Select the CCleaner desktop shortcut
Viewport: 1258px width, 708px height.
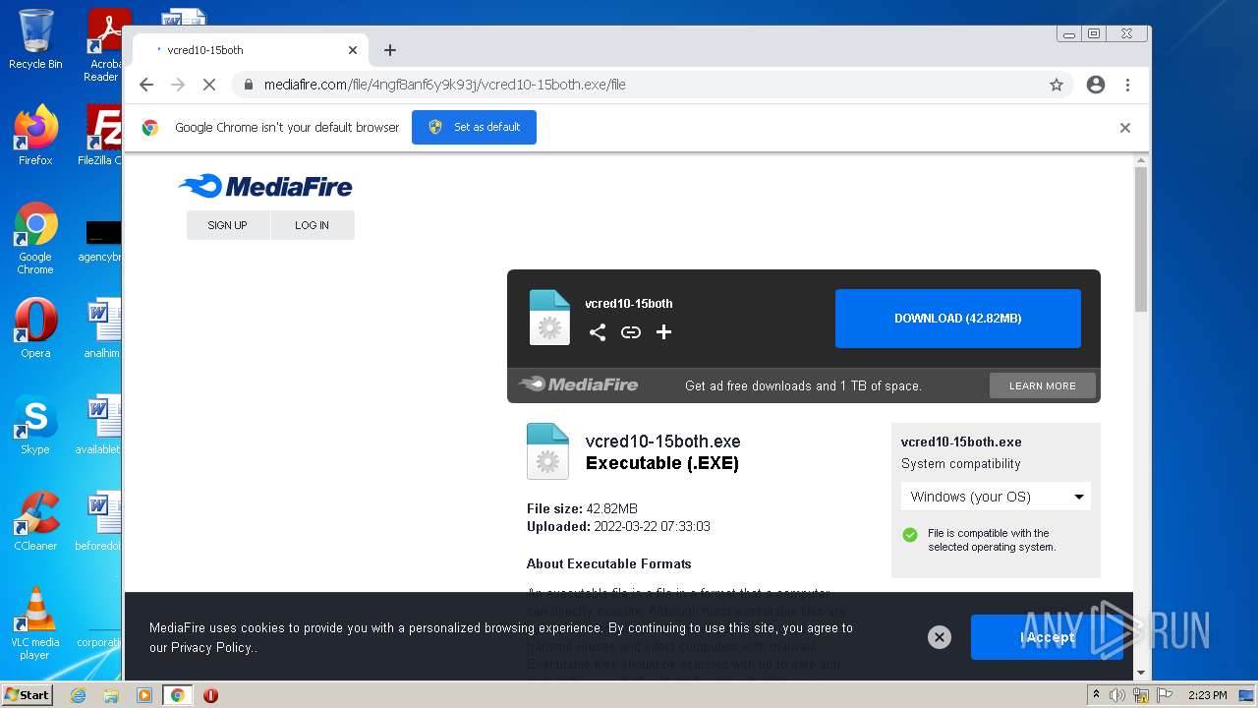(x=35, y=521)
